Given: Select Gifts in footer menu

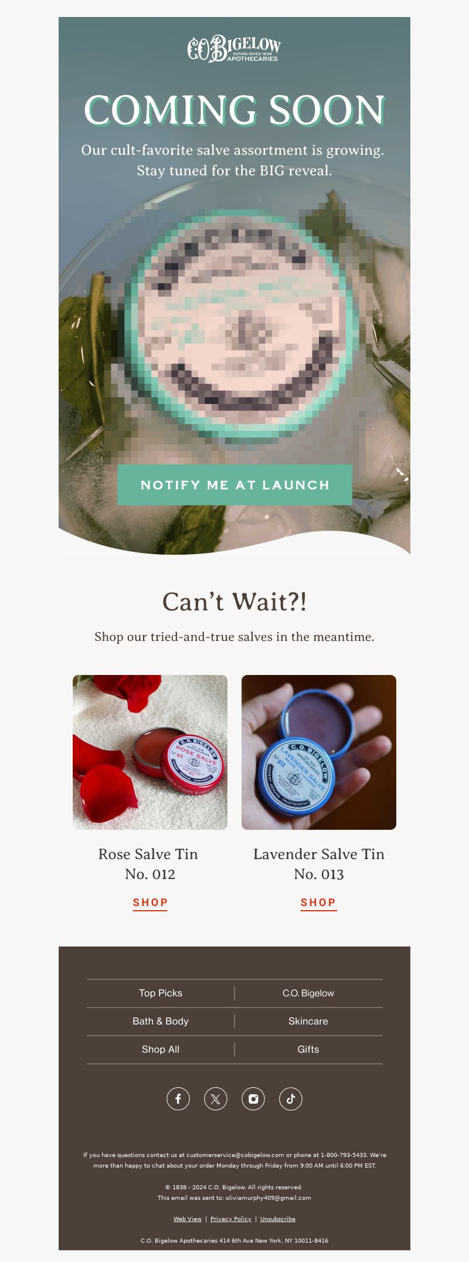Looking at the screenshot, I should [x=308, y=1049].
